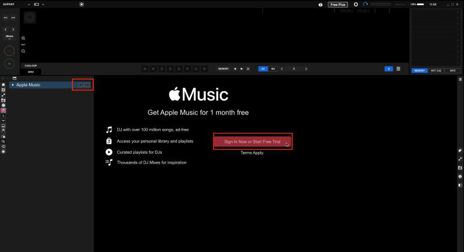The height and width of the screenshot is (252, 464).
Task: Open the Explorer monitor icon in sidebar
Action: 3,126
